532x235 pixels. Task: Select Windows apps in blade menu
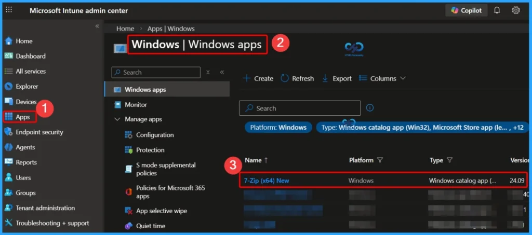167,90
